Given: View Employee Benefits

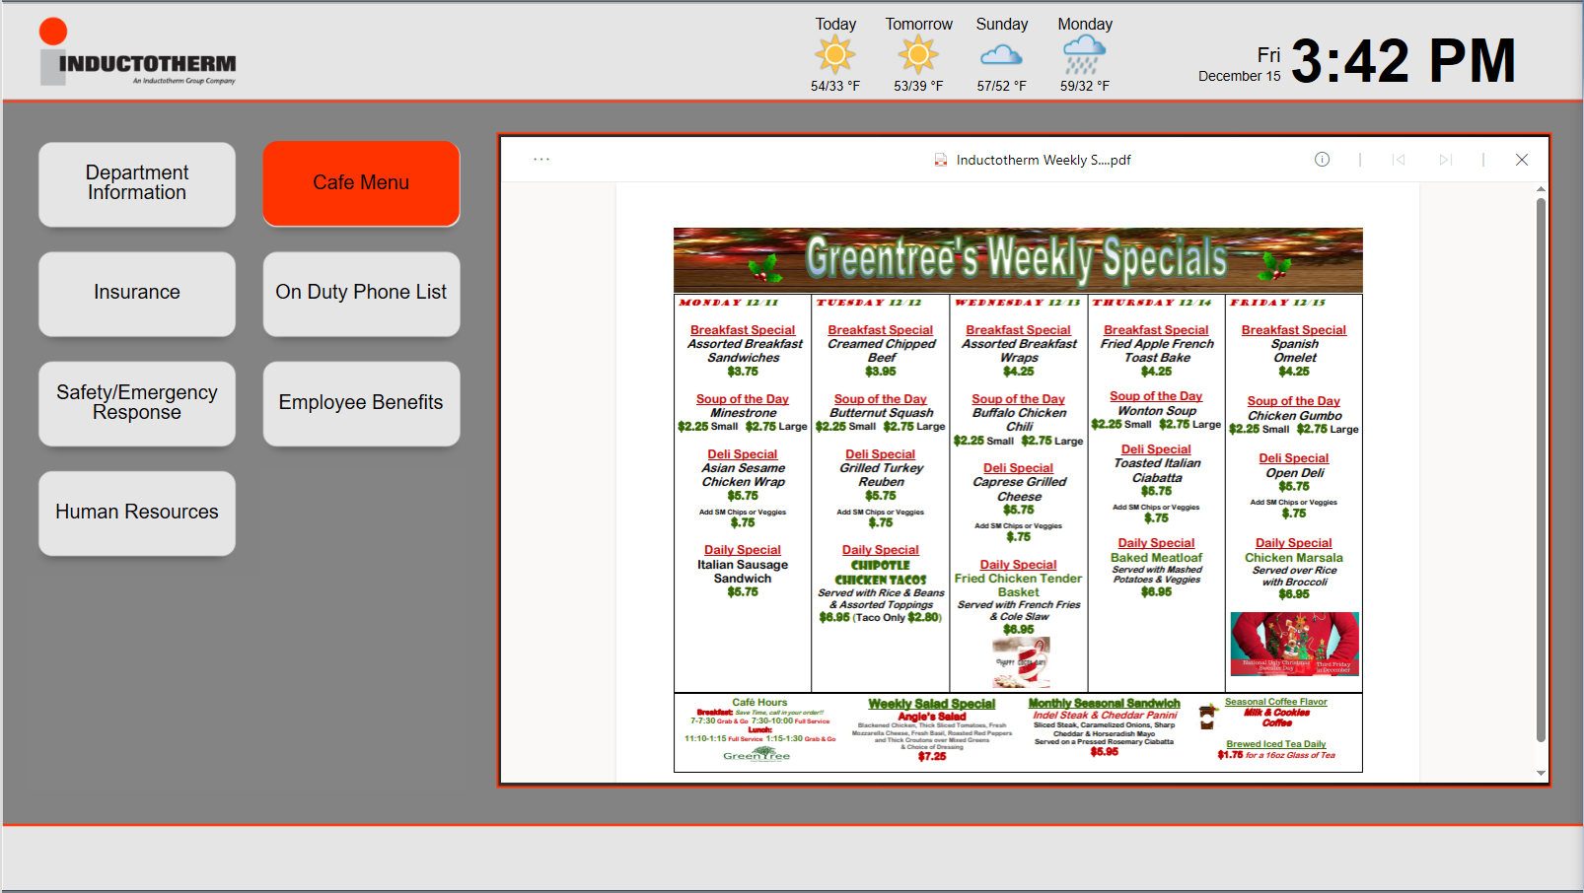Looking at the screenshot, I should pos(361,402).
